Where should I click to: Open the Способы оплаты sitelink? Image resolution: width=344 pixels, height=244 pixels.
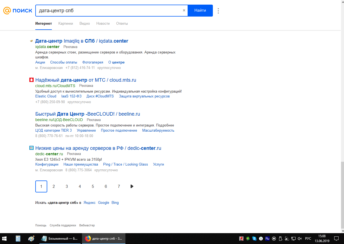[x=64, y=62]
